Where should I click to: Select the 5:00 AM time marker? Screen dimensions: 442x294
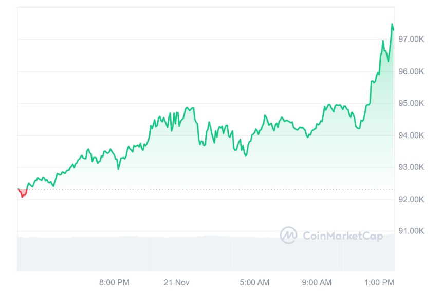[254, 282]
